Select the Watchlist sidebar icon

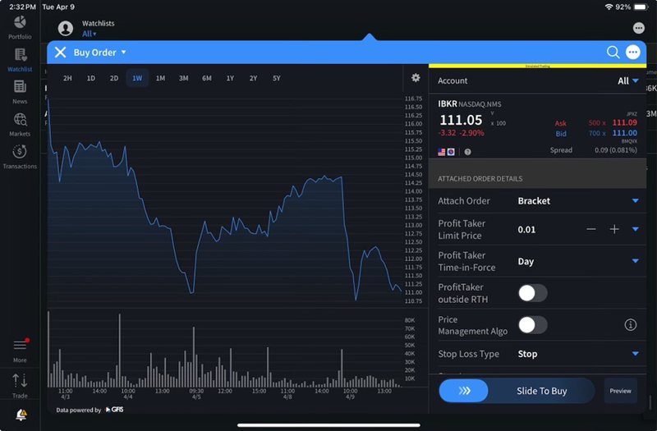[20, 55]
